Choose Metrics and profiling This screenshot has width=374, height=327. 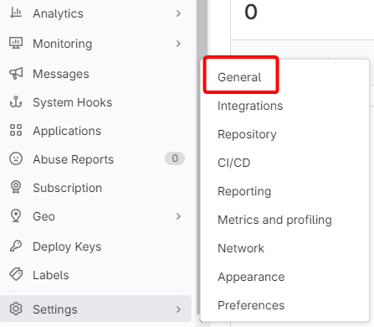tap(274, 220)
